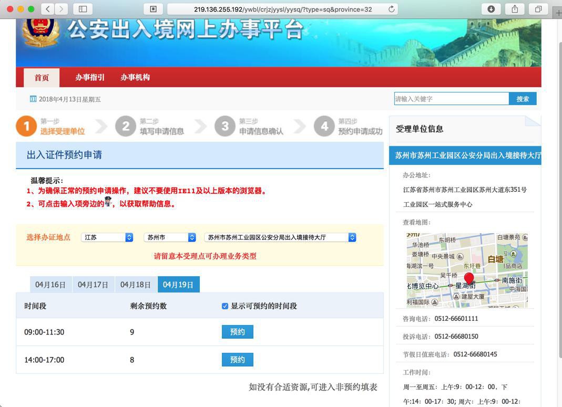Show all tabs icon in Safari
562x407 pixels.
click(538, 9)
